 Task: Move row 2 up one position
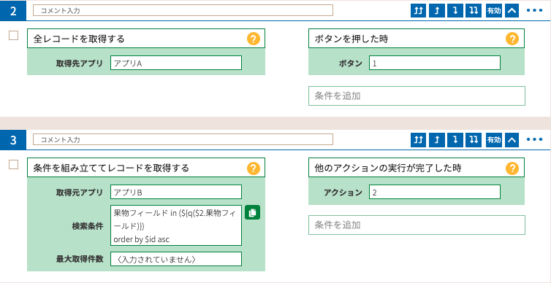(437, 10)
